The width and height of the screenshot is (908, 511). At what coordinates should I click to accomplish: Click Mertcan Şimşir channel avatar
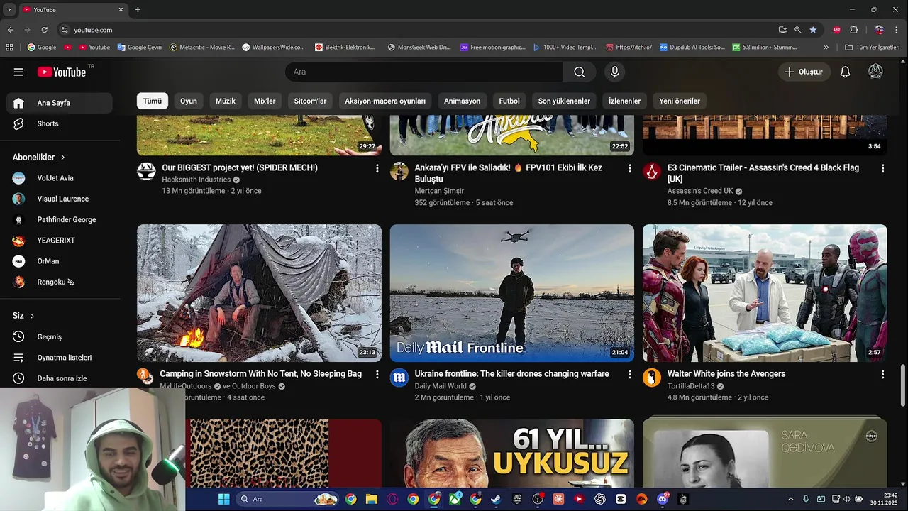(399, 171)
